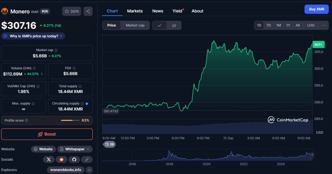332x174 pixels.
Task: Click verified circulating supply badge
Action: coord(87,104)
